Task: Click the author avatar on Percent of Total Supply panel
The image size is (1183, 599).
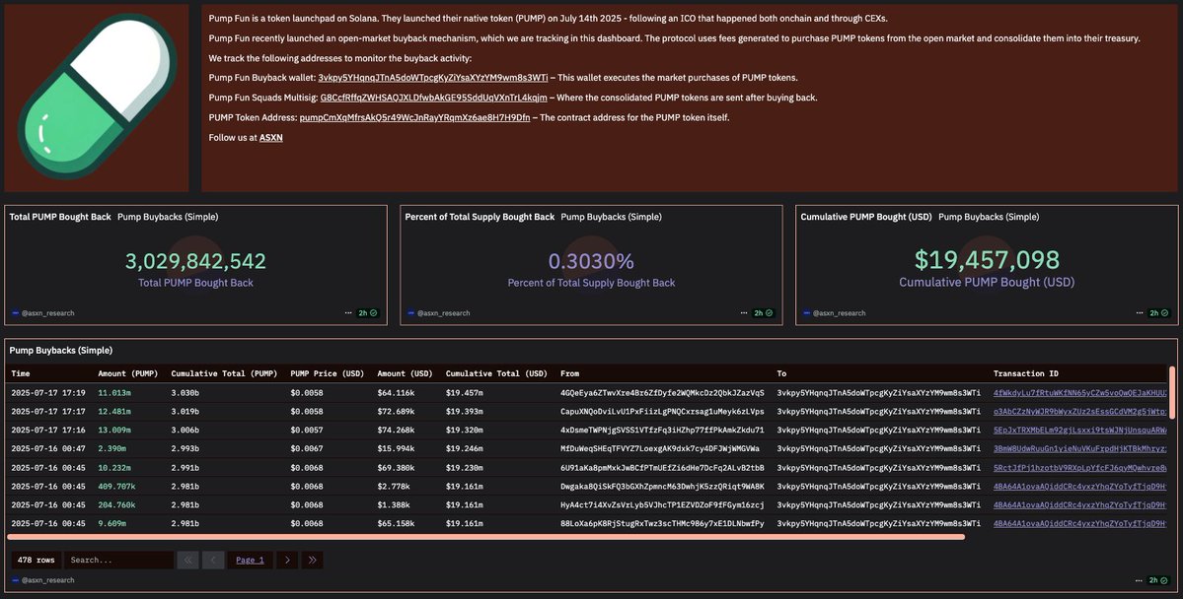Action: click(x=410, y=312)
